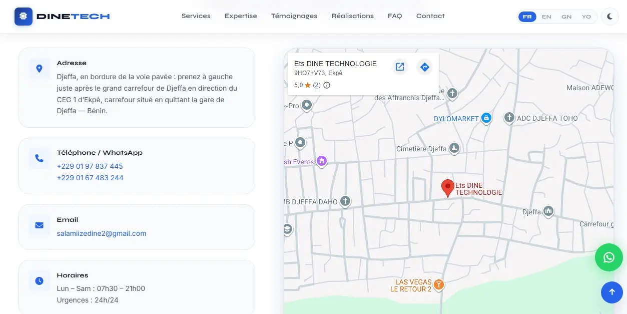Image resolution: width=627 pixels, height=314 pixels.
Task: Click the clock icon beside Horaires
Action: (39, 281)
